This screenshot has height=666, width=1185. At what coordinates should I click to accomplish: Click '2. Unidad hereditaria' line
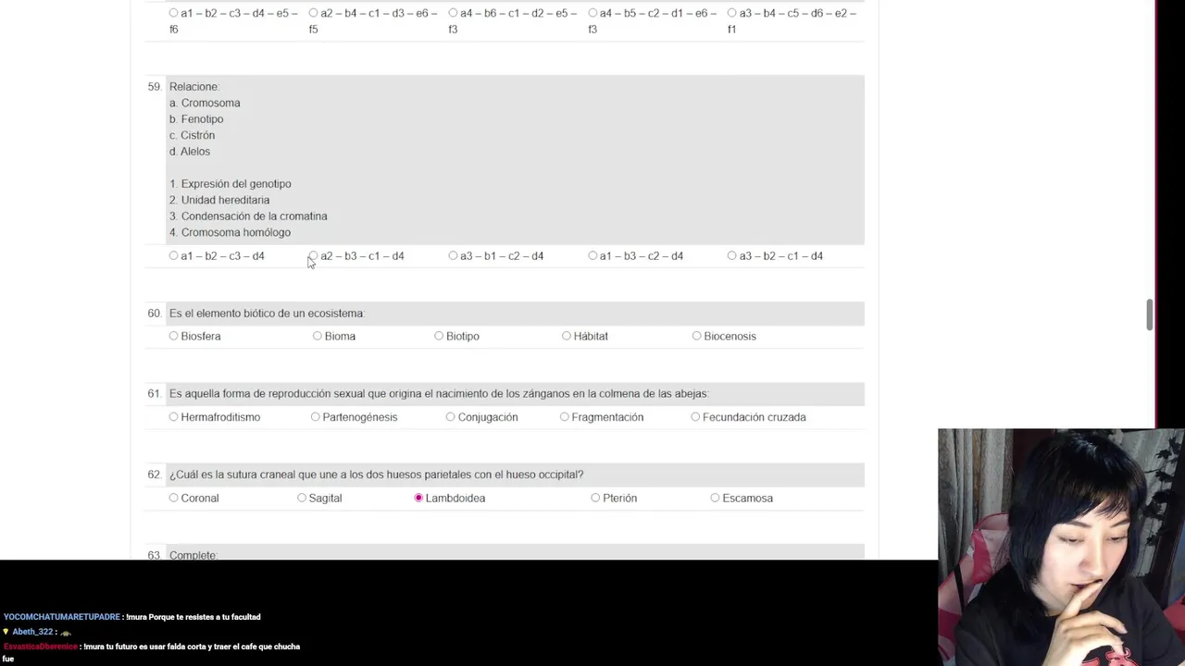(x=219, y=200)
